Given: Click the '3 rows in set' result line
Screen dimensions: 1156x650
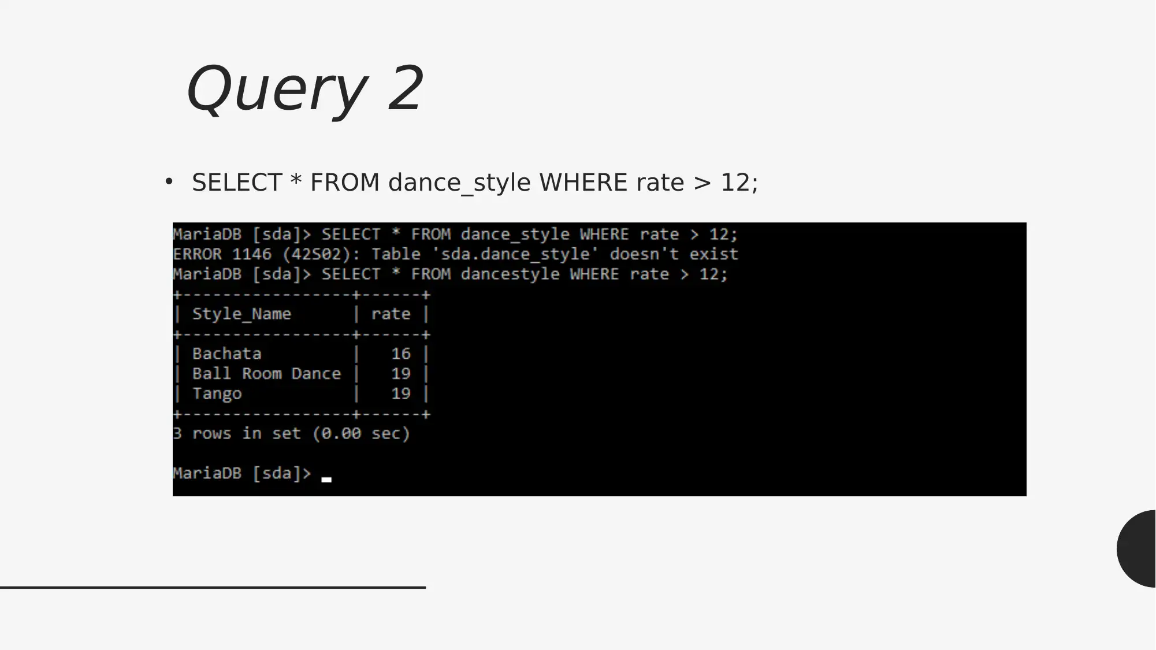Looking at the screenshot, I should 291,433.
